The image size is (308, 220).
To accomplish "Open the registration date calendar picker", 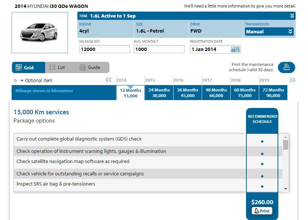I will click(235, 49).
